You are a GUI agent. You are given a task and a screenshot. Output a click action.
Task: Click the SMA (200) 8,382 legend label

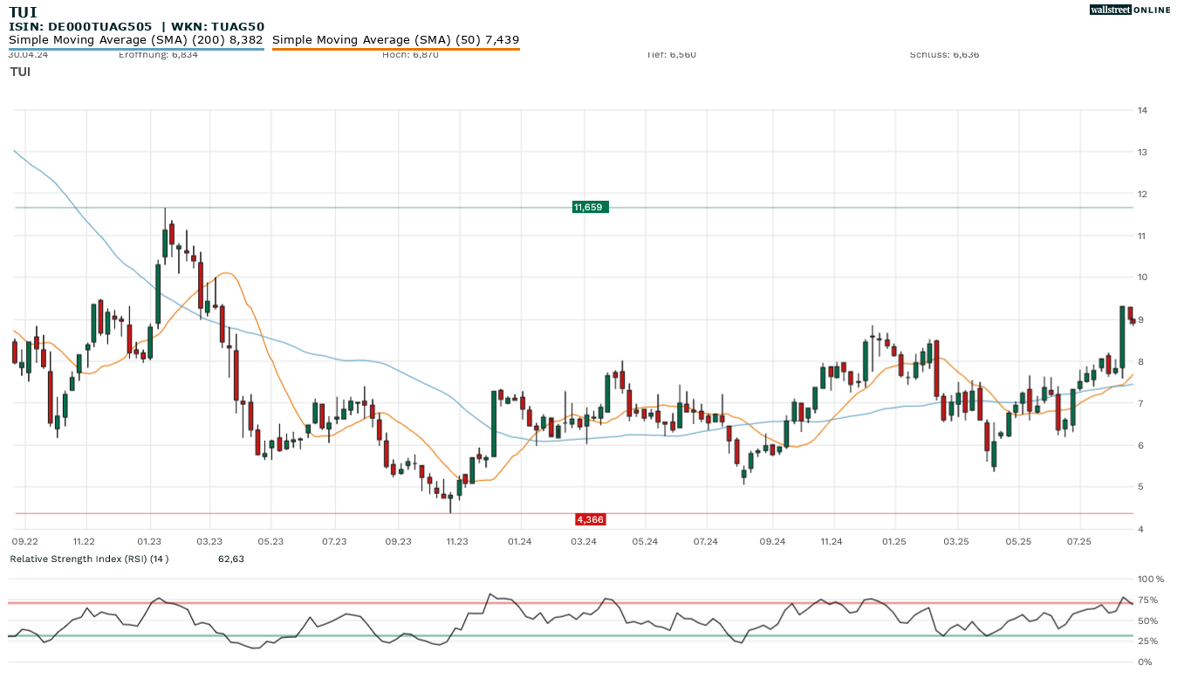pos(136,39)
